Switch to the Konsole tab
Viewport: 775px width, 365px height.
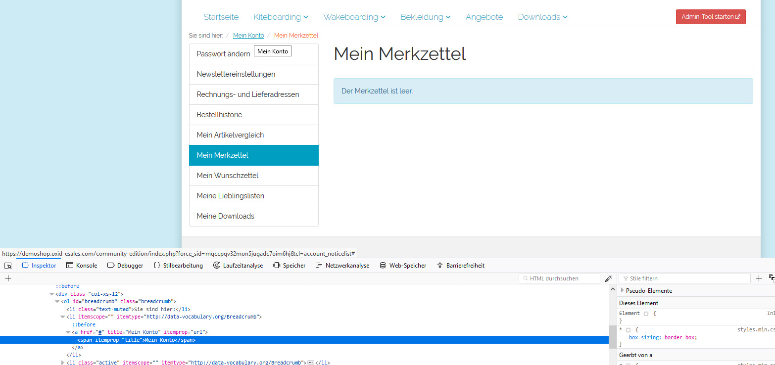tap(82, 266)
